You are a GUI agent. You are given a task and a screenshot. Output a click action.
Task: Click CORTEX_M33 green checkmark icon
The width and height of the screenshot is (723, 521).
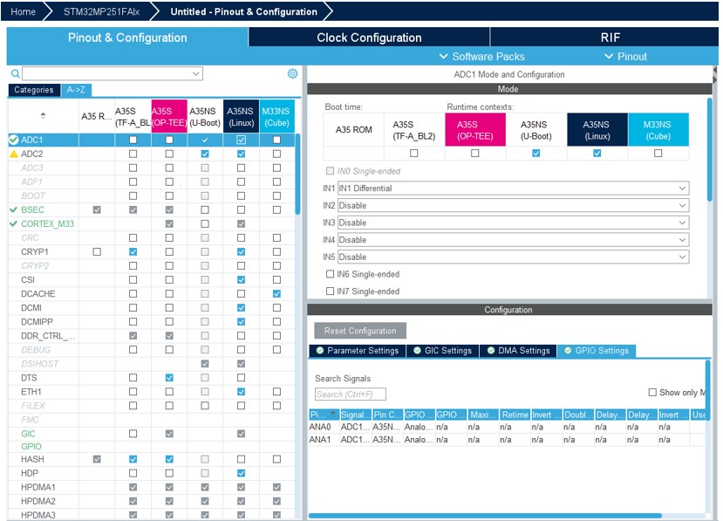(13, 223)
